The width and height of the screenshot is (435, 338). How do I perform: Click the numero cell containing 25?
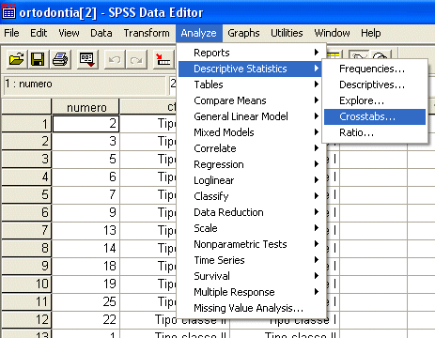tap(85, 301)
